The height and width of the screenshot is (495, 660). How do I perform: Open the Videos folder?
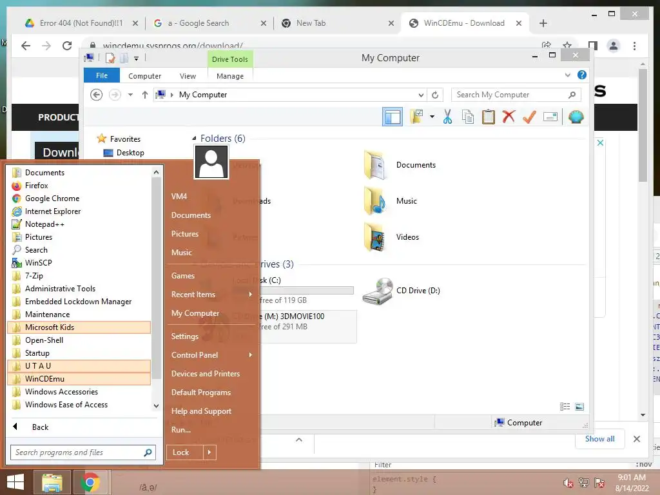[x=391, y=237]
